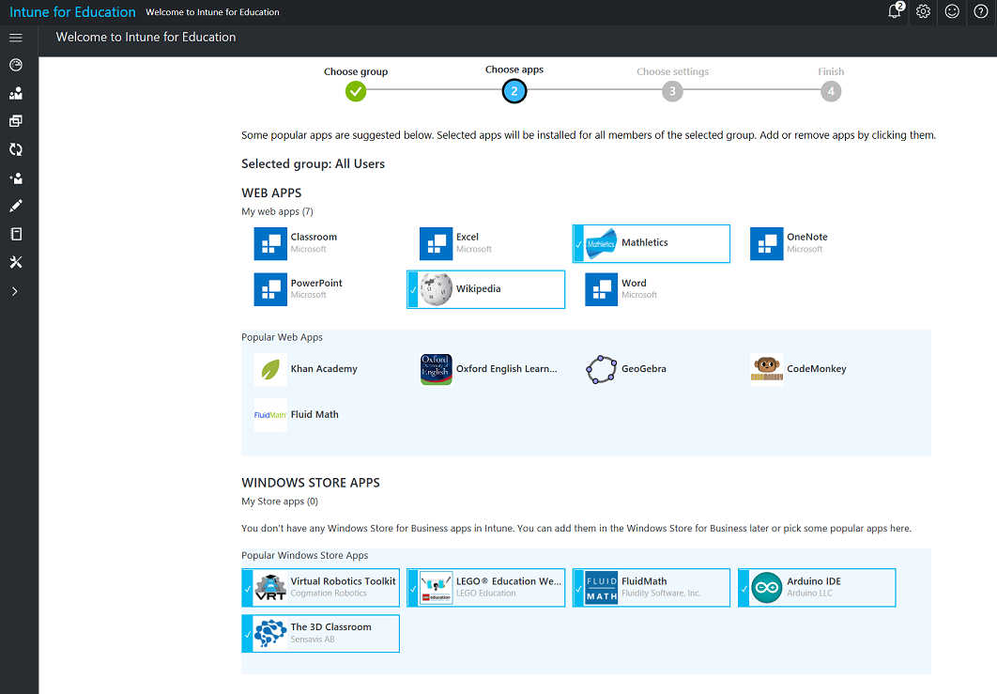Click step 2 Choose apps circle
Image resolution: width=997 pixels, height=694 pixels.
pos(514,91)
